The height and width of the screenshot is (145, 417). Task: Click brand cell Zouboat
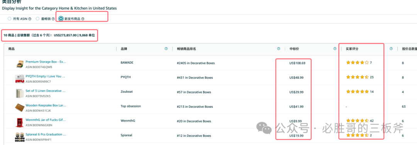[127, 92]
